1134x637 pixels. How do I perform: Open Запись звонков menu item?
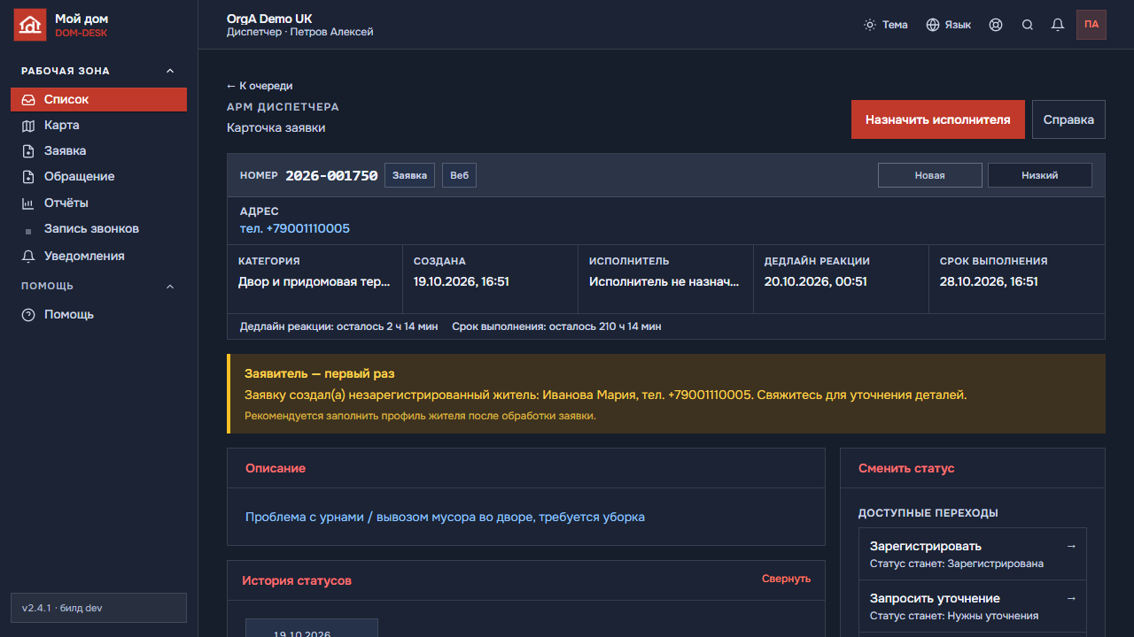coord(98,229)
